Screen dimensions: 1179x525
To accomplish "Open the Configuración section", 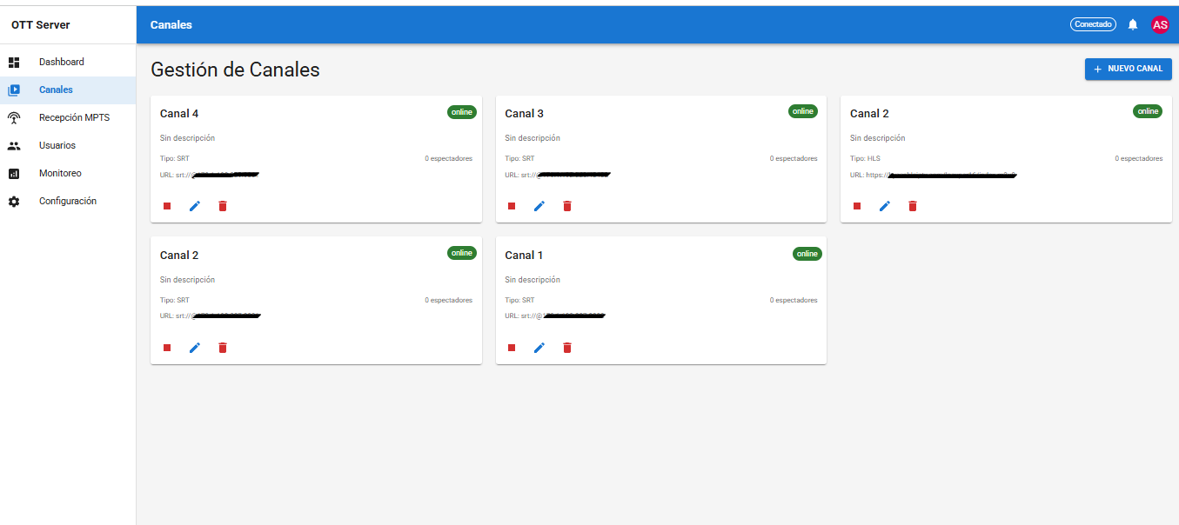I will tap(68, 202).
